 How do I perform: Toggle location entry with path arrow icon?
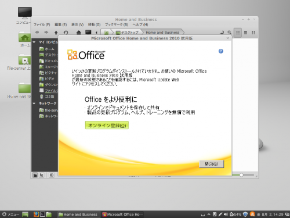(x=222, y=33)
